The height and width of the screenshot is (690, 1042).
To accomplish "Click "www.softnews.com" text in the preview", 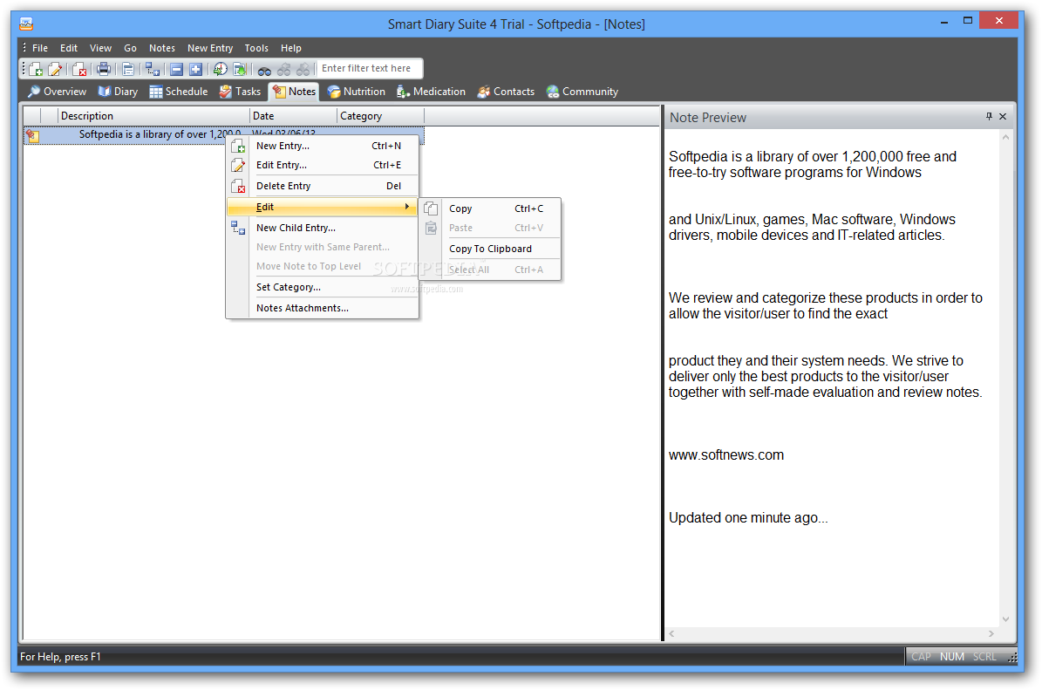I will [725, 455].
